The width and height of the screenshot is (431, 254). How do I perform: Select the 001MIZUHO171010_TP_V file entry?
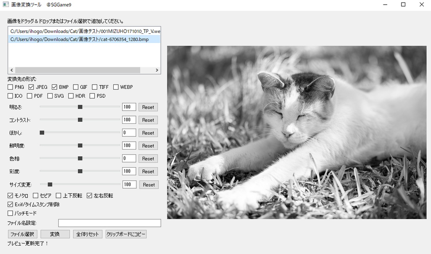84,31
